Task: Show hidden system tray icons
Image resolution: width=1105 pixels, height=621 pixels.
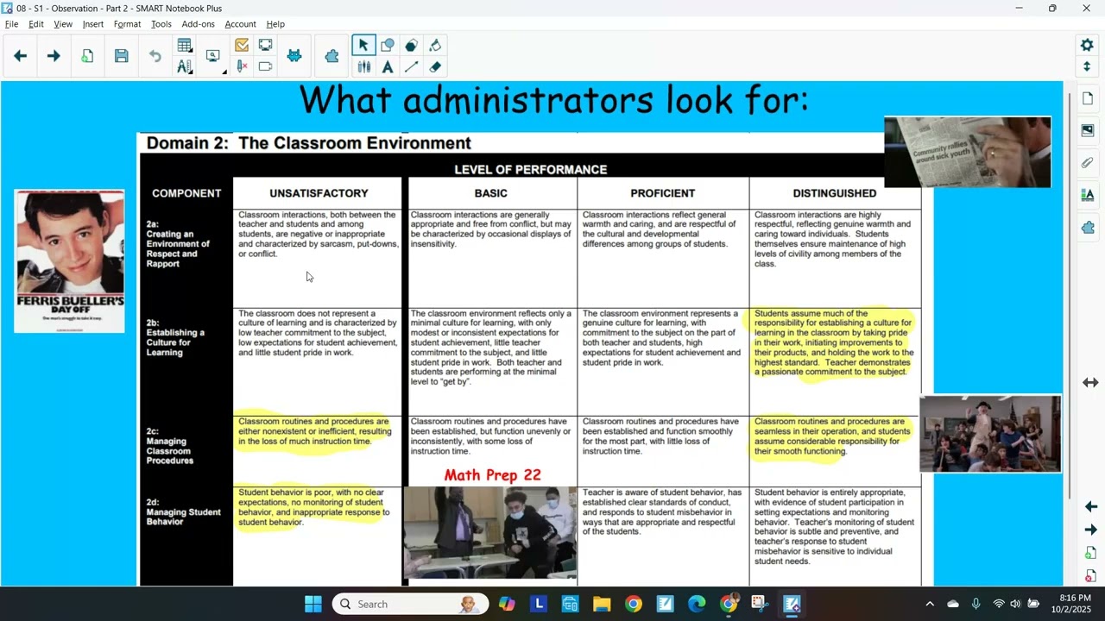Action: [929, 604]
